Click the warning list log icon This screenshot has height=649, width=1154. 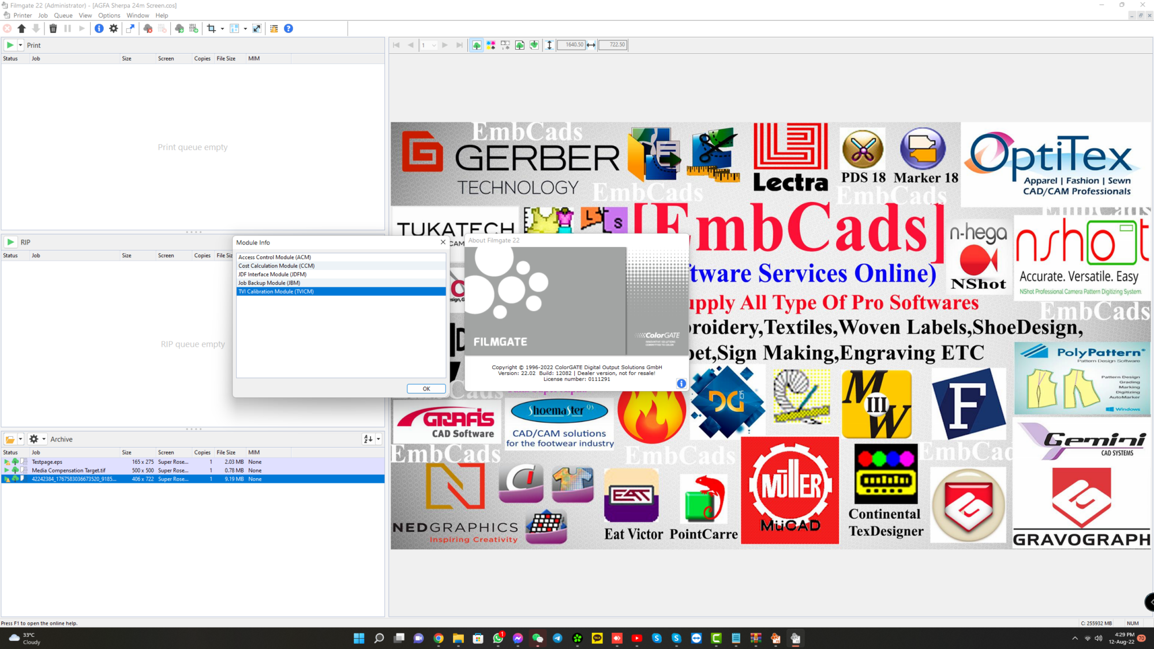point(274,28)
